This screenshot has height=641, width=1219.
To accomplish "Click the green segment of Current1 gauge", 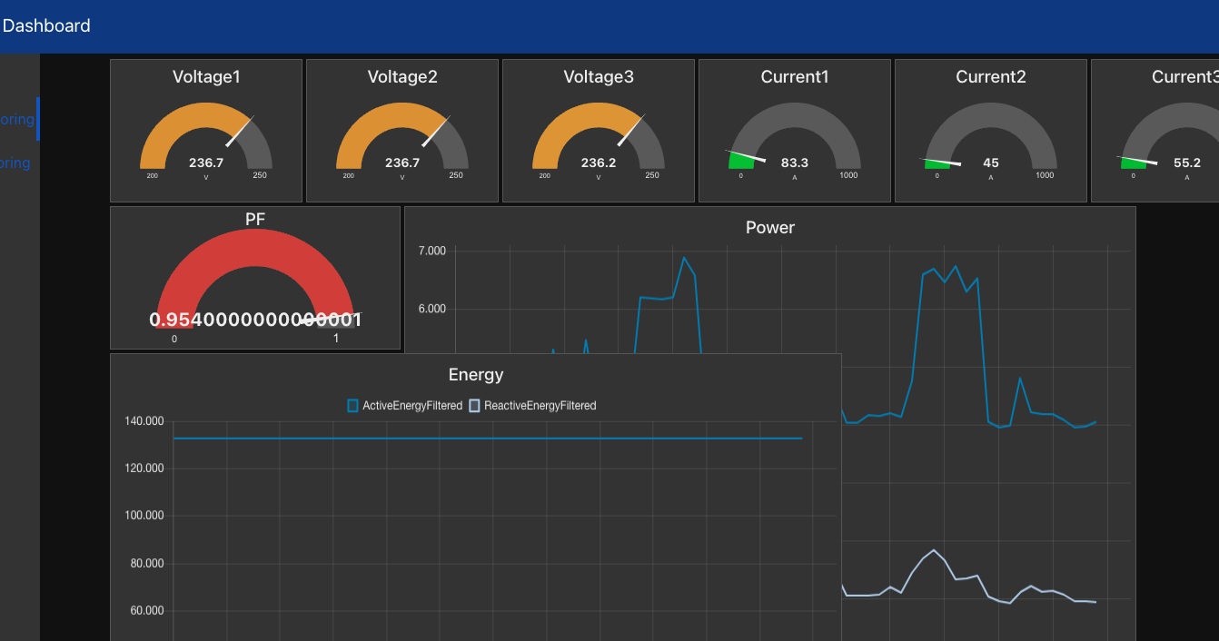I will coord(741,161).
